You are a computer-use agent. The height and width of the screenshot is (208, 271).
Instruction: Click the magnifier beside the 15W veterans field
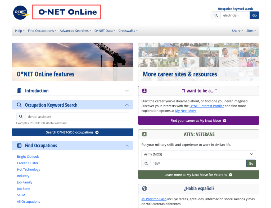146,163
